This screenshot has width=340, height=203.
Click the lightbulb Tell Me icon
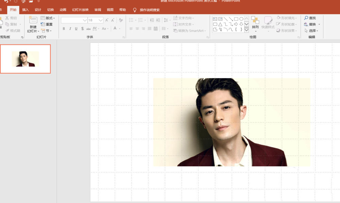click(x=135, y=10)
